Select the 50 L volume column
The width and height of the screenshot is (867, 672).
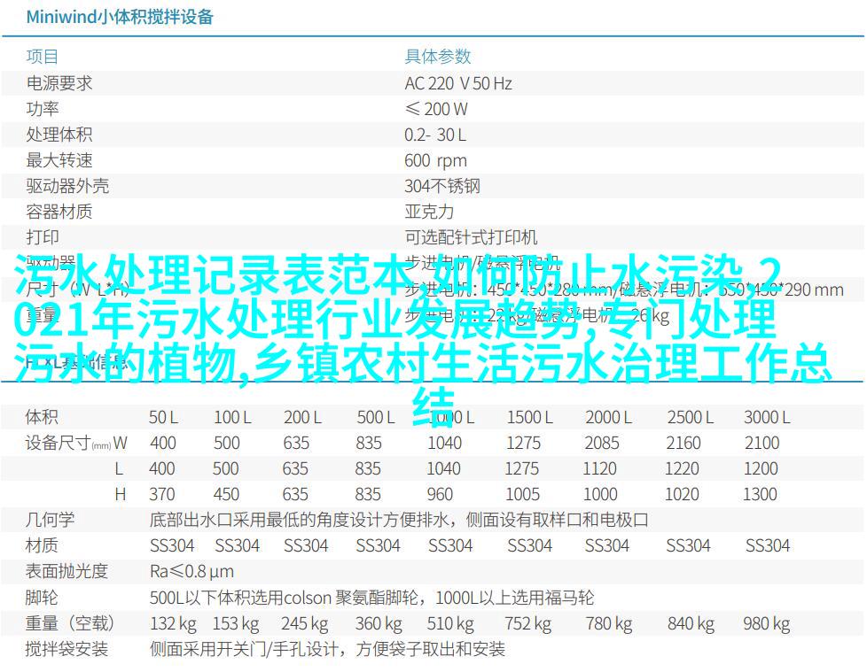[163, 417]
